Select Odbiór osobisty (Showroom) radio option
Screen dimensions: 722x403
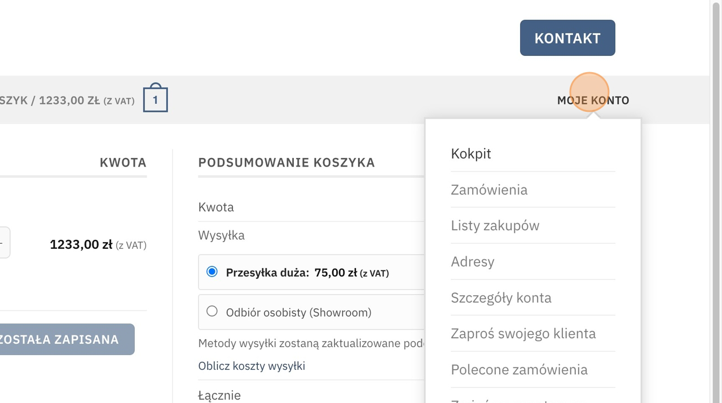pyautogui.click(x=212, y=312)
